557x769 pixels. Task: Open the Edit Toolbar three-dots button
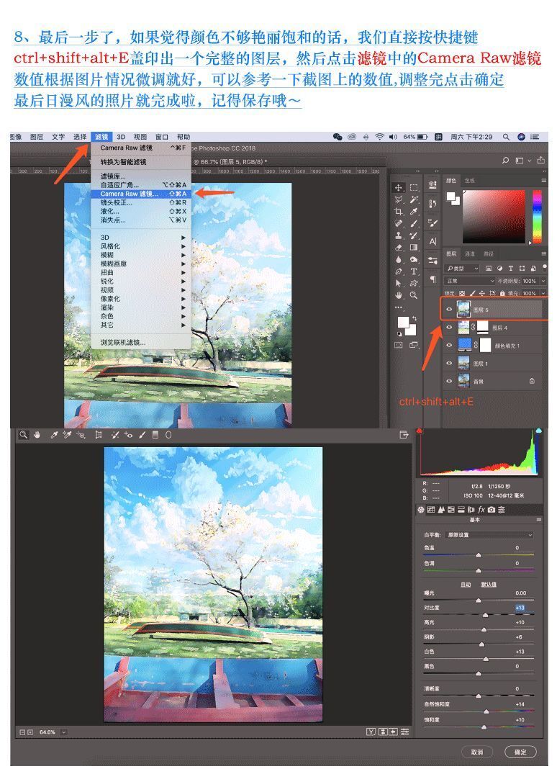pos(399,307)
